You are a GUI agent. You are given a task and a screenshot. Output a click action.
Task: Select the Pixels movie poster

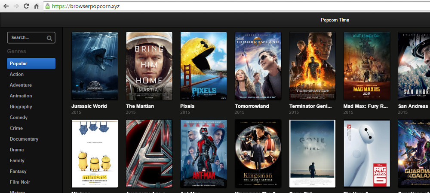[203, 66]
